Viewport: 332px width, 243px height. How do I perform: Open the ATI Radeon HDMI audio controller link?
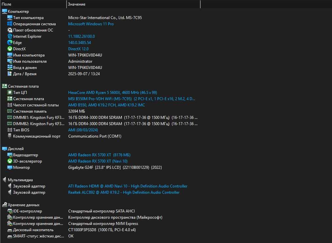click(x=128, y=186)
